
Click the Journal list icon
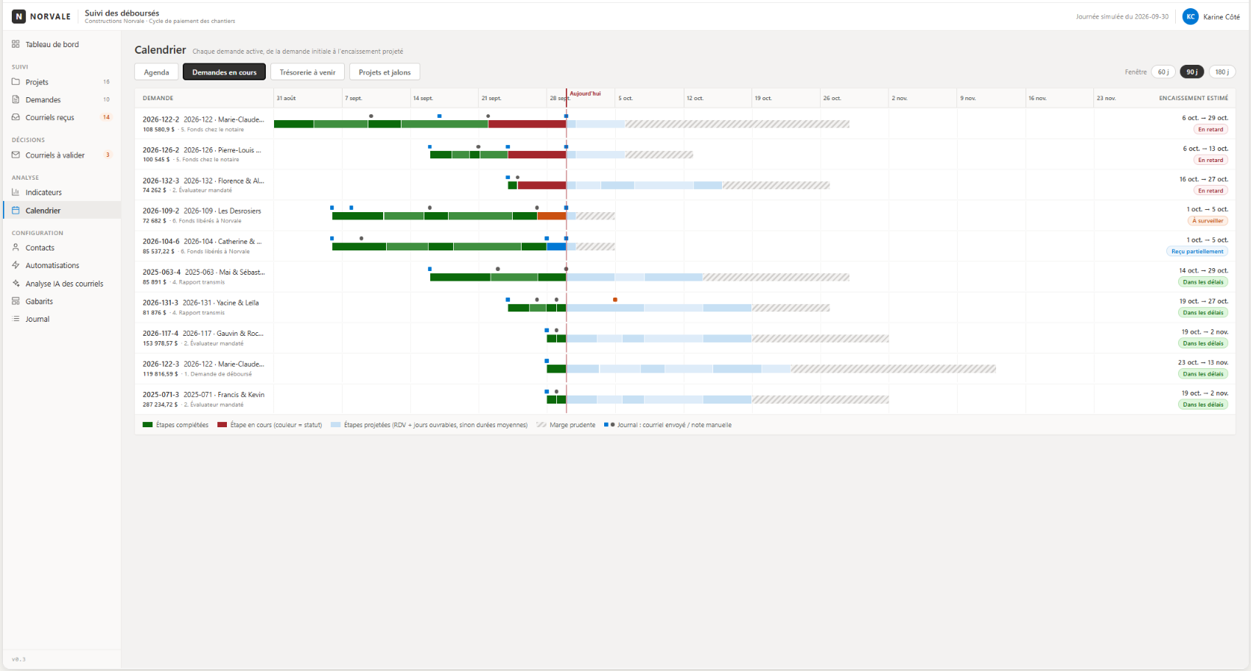click(x=15, y=319)
